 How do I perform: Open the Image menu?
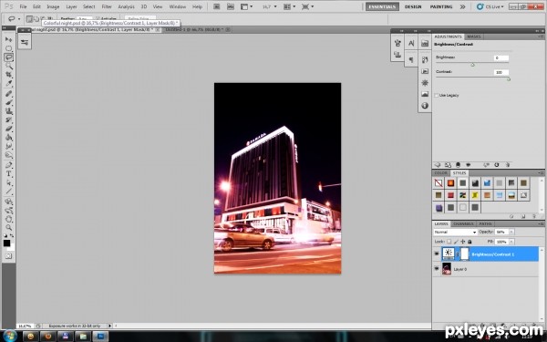pyautogui.click(x=53, y=6)
